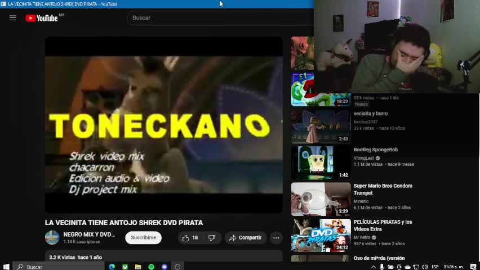Open Super Mario Bros Condom Trumpet thumbnail
The image size is (480, 270).
[321, 199]
